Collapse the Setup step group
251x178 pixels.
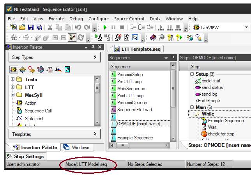pos(192,74)
